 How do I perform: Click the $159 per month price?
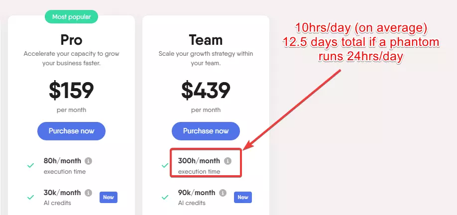pyautogui.click(x=71, y=90)
